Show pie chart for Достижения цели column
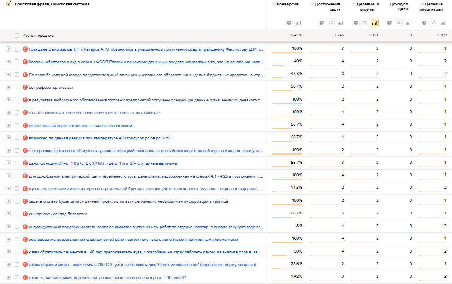The width and height of the screenshot is (452, 284). (x=322, y=23)
